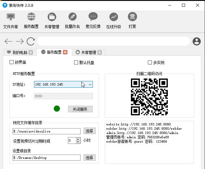Screen dimensions: 205x169
Task: Close the 共享管理 tab
Action: [x=100, y=52]
